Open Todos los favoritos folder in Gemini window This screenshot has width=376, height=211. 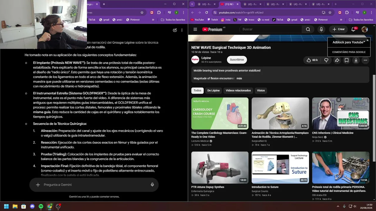pyautogui.click(x=173, y=20)
